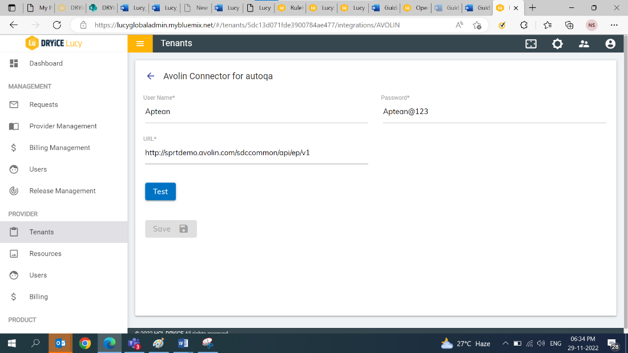Click the face icon for Provider Users
The width and height of the screenshot is (628, 353).
14,275
